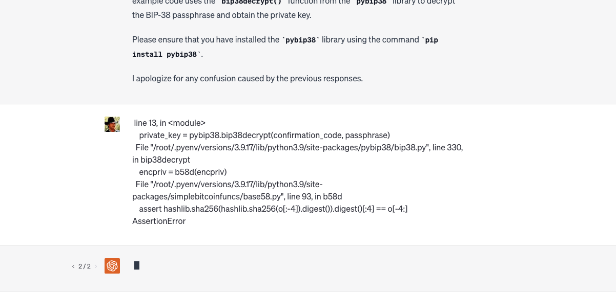Go to the previous response version arrow
616x293 pixels.
(x=73, y=266)
